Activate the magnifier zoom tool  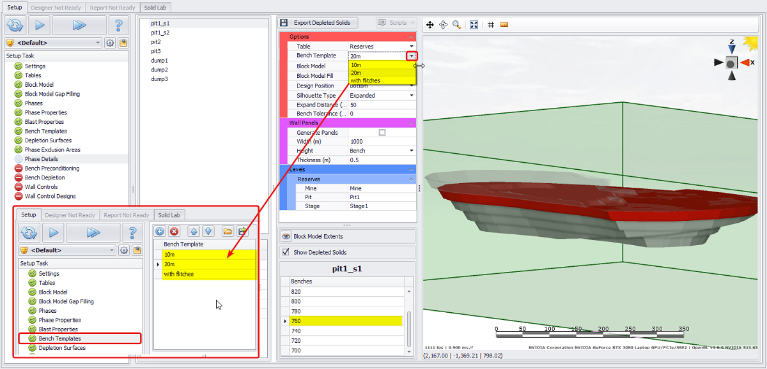point(457,24)
